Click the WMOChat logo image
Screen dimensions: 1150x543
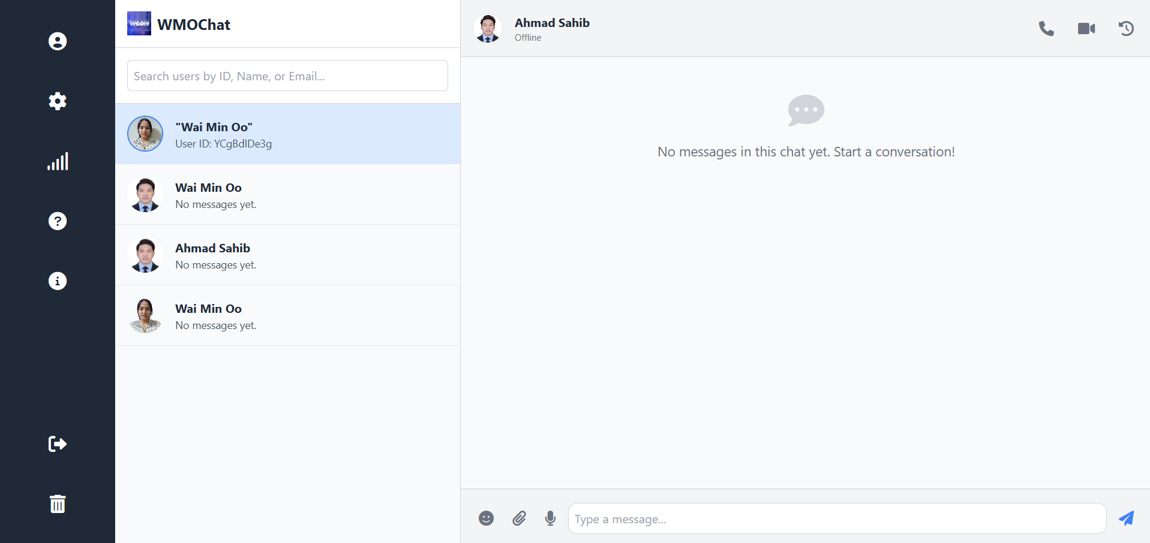(139, 24)
